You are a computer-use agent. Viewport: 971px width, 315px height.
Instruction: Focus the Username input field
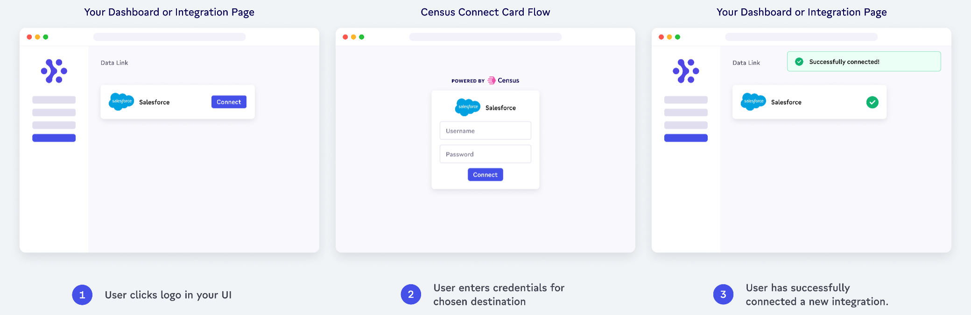[485, 131]
